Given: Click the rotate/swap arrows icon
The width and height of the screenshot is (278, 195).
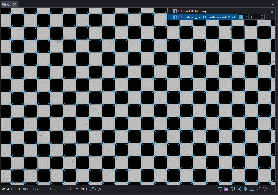Looking at the screenshot, I should [233, 189].
